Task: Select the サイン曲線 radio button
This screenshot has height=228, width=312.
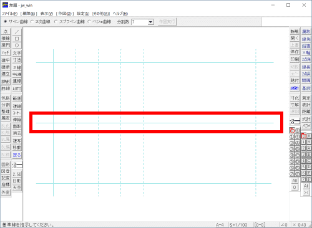Action: click(x=16, y=22)
